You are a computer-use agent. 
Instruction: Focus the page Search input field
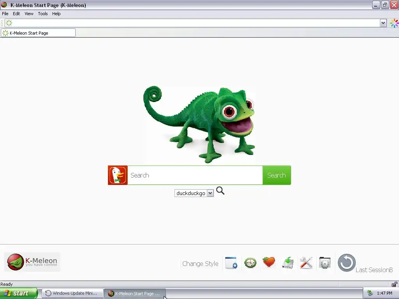[x=195, y=175]
